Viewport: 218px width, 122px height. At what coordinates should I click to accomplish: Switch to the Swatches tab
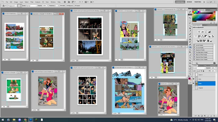201,10
